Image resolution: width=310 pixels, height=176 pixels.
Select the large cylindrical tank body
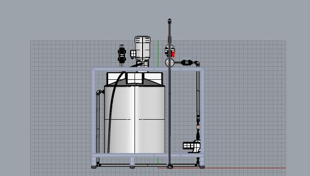click(135, 119)
